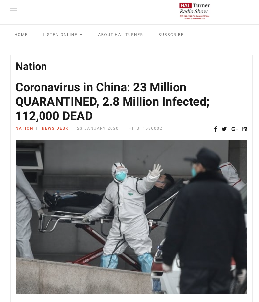The width and height of the screenshot is (259, 302).
Task: Click the News Desk author link
Action: (55, 128)
